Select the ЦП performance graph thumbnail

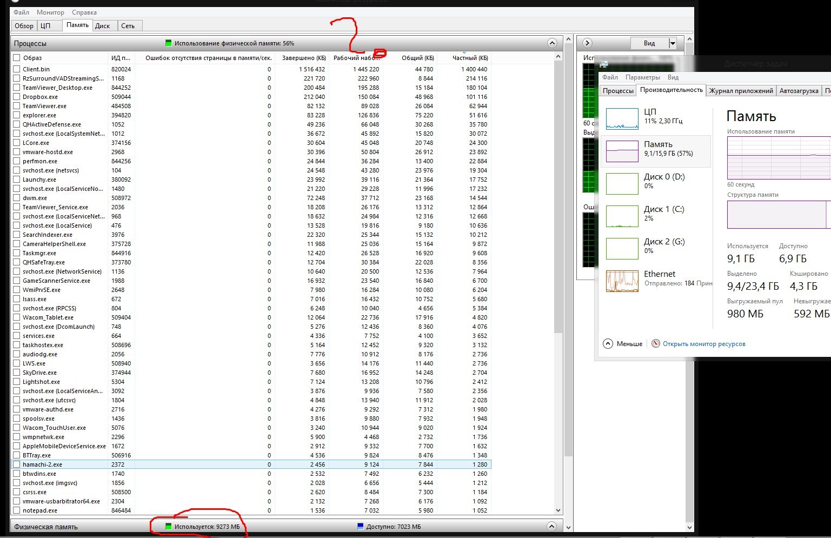click(622, 118)
